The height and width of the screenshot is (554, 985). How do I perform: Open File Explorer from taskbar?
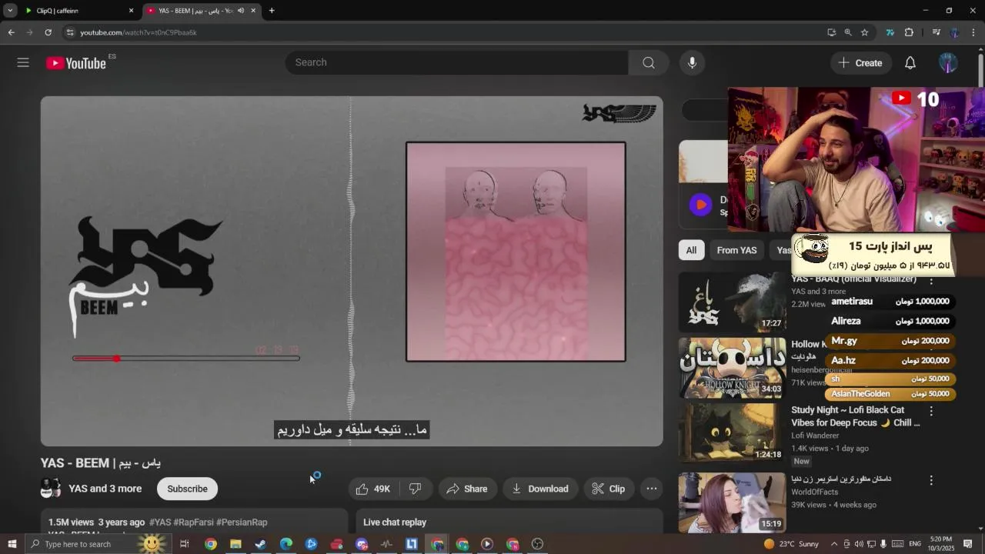pos(235,544)
